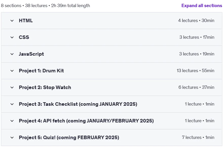Viewport: 223px width, 147px height.
Task: Click the chevron beside Project 3: Task Checklist
Action: tap(12, 104)
